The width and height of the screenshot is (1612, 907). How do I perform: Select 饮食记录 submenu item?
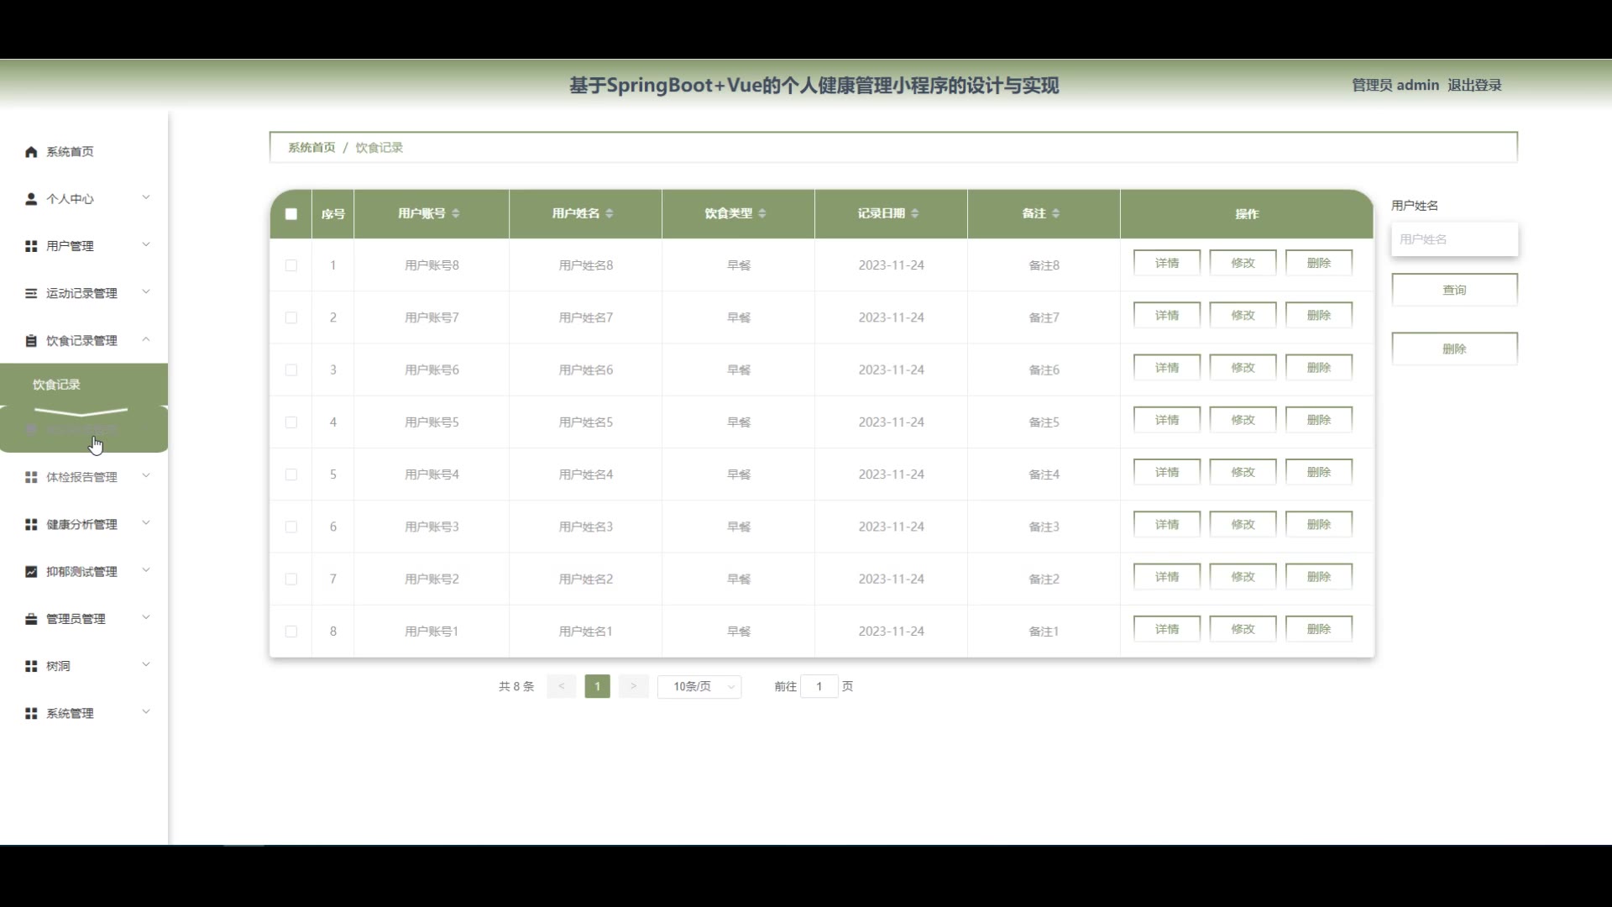[x=57, y=385]
